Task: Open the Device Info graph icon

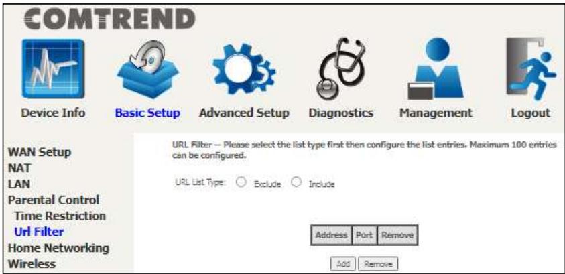Action: 54,69
